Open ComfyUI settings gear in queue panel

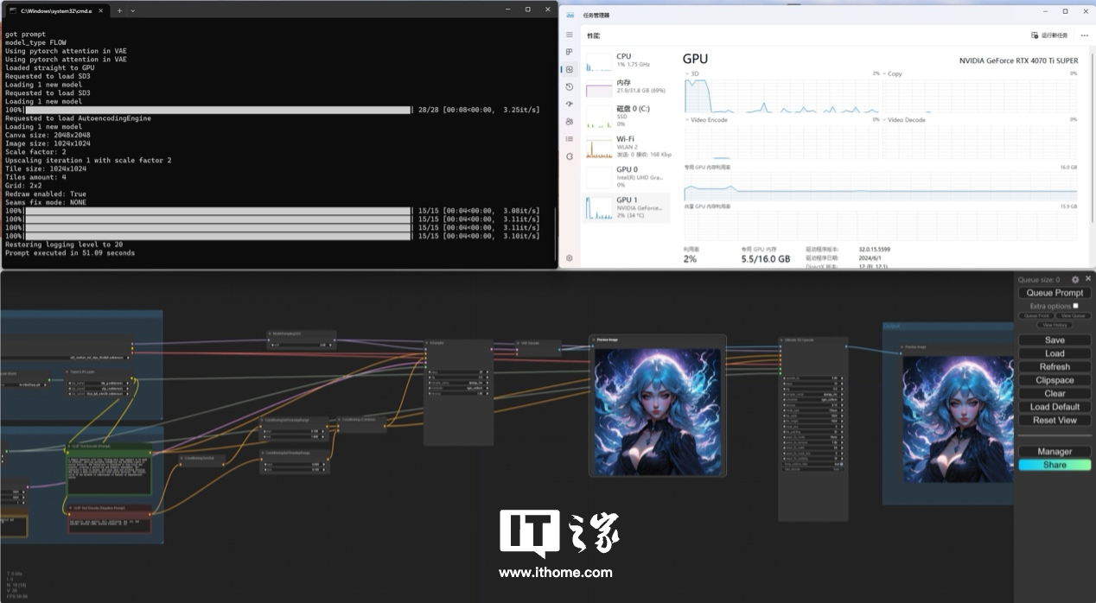coord(1075,279)
